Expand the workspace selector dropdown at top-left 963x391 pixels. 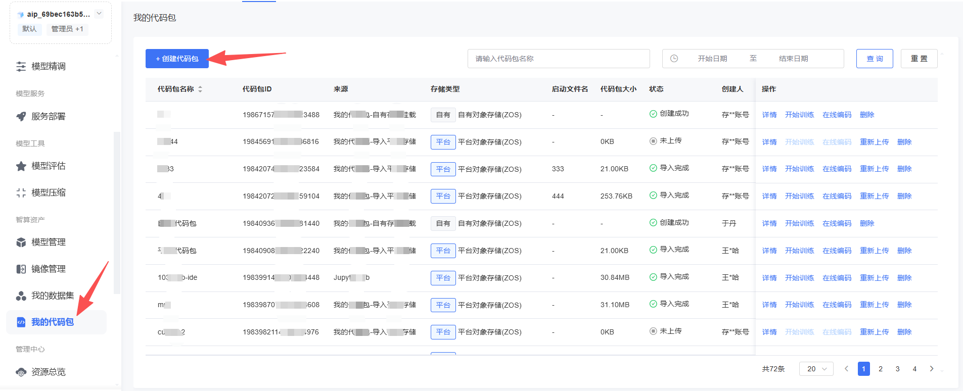point(99,14)
